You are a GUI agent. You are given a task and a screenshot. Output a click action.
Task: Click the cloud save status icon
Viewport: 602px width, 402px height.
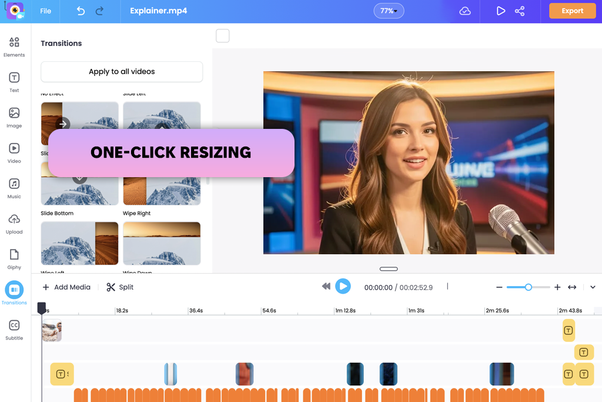465,11
